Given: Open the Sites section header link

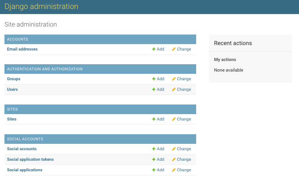Looking at the screenshot, I should [x=12, y=109].
